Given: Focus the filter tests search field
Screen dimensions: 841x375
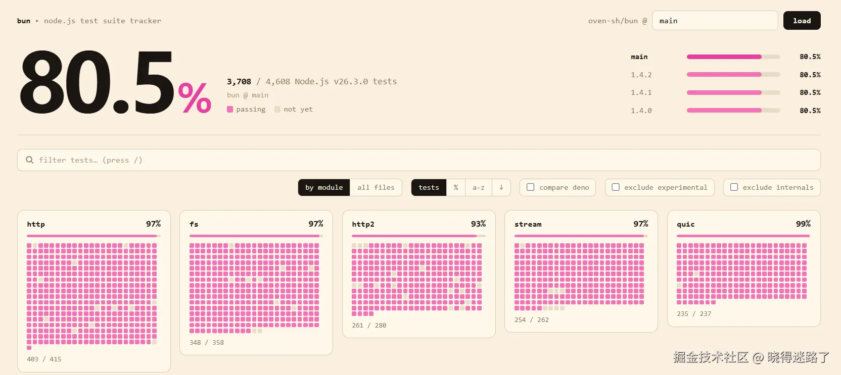Looking at the screenshot, I should 419,160.
